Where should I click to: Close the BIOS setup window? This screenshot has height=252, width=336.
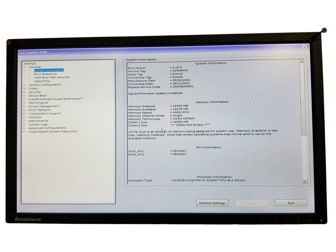coord(305,47)
